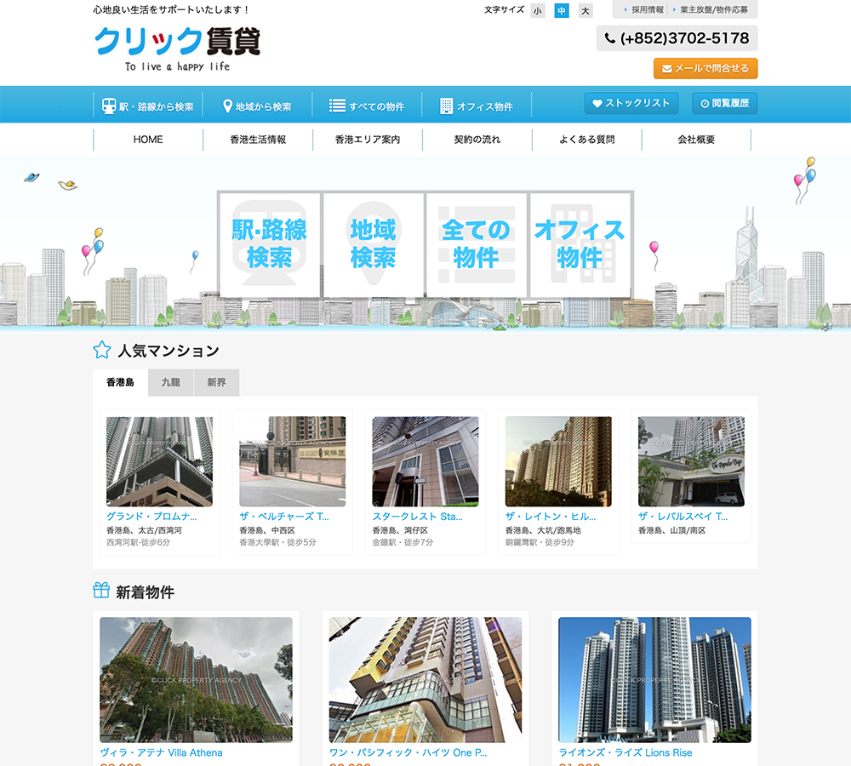This screenshot has width=851, height=766.
Task: Click the map pin icon for 地域から検索
Action: [227, 106]
